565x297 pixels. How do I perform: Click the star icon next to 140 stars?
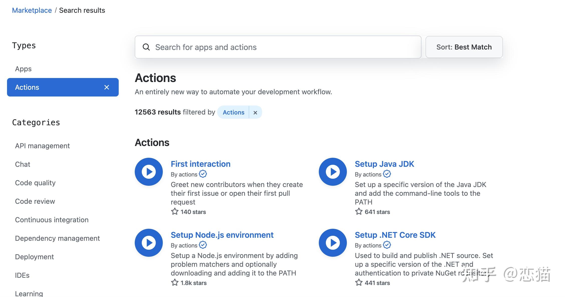tap(175, 212)
